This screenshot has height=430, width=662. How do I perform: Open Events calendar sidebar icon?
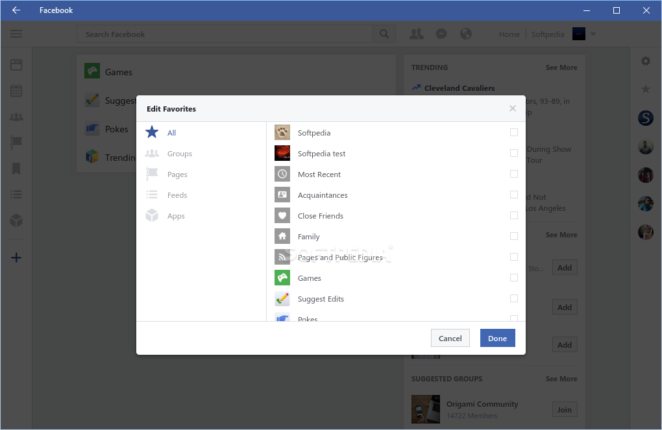click(16, 90)
